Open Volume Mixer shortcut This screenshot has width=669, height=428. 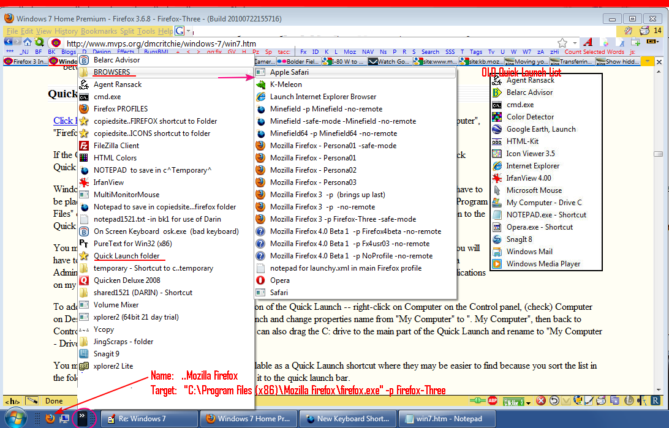[167, 305]
